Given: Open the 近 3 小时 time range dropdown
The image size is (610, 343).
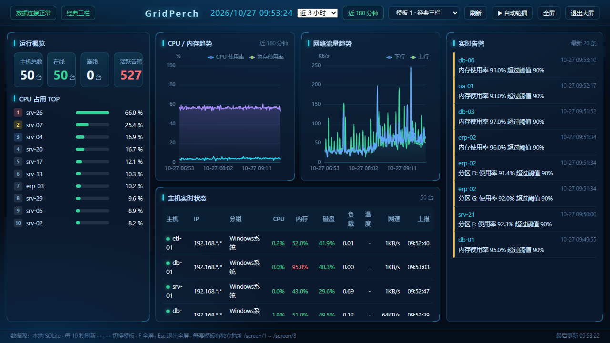Looking at the screenshot, I should (x=317, y=13).
